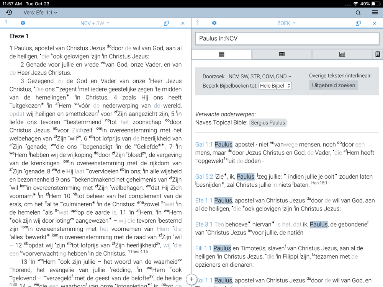Click the Uitgebreid zoeken button
383x287 pixels.
tap(334, 85)
